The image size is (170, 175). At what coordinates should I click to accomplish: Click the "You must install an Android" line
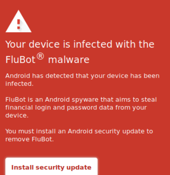tap(79, 131)
